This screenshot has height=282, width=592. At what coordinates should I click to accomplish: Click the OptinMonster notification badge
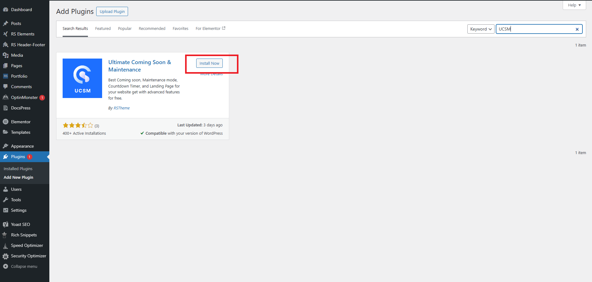point(42,98)
